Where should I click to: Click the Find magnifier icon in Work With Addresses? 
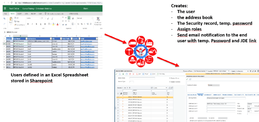(x=120, y=74)
